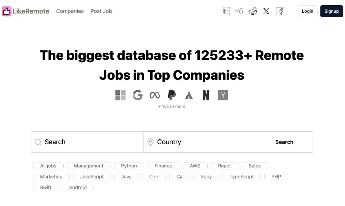Click the Login button
Viewport: 345px width, 206px height.
click(307, 11)
